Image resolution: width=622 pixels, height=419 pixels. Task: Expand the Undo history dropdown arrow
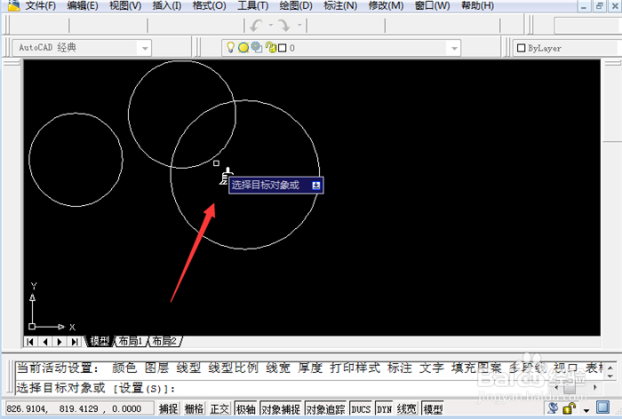click(x=271, y=25)
